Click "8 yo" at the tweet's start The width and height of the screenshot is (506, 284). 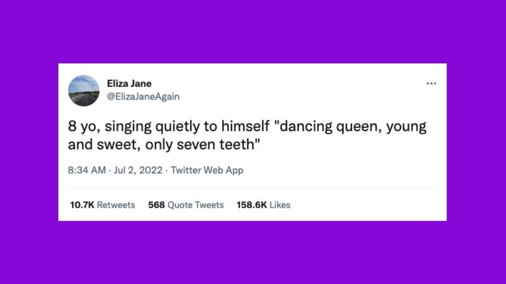[82, 126]
